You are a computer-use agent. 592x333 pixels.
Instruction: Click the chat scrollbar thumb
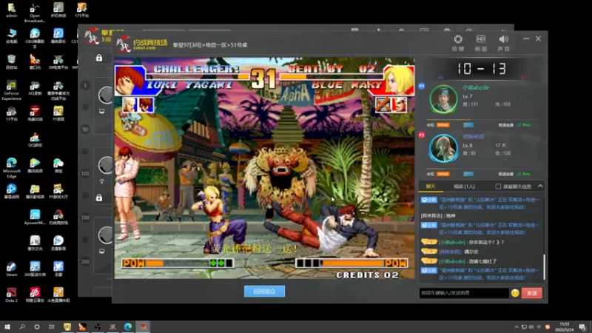point(544,267)
